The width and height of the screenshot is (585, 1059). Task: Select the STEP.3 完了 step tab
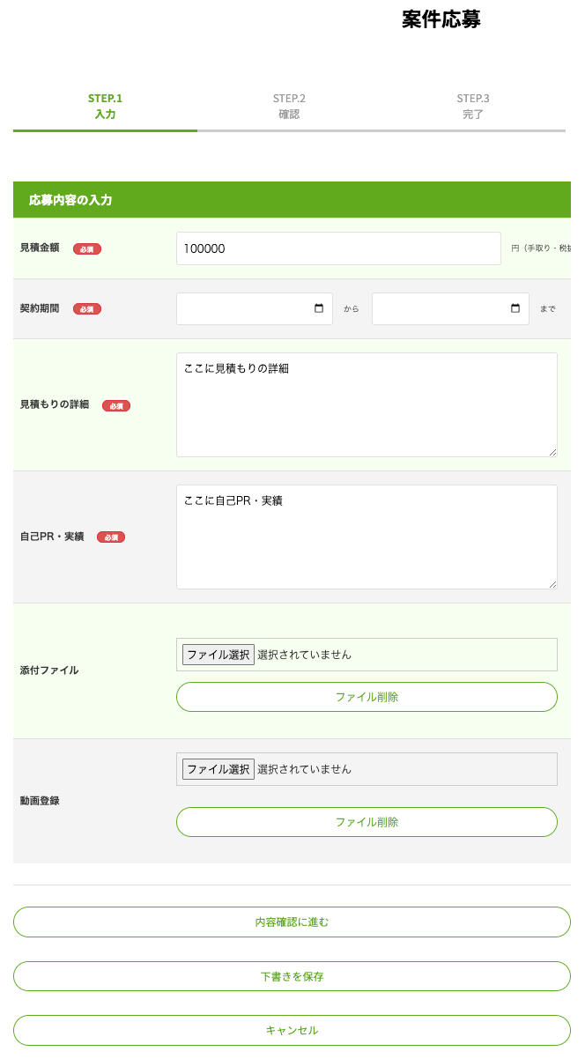pos(473,107)
